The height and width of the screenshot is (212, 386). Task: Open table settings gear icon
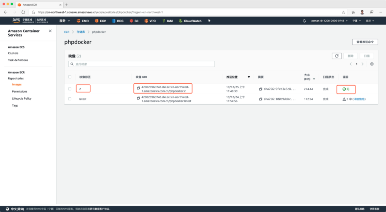click(372, 64)
